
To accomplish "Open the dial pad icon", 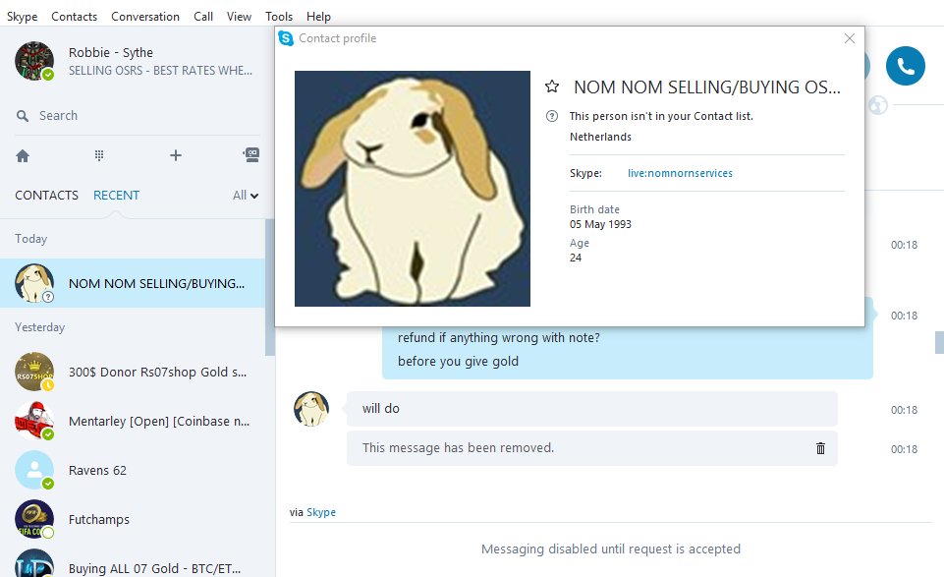I will coord(99,155).
